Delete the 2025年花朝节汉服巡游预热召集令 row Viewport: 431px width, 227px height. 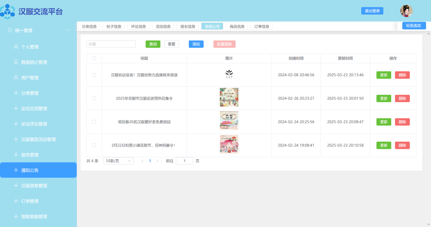[x=402, y=98]
